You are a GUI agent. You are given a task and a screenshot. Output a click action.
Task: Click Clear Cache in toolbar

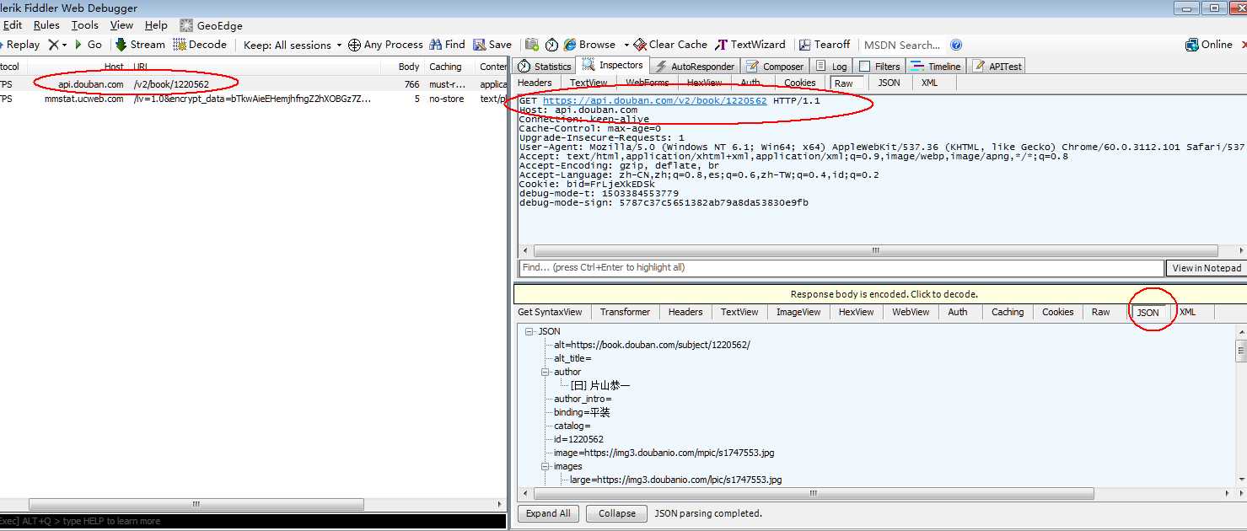pyautogui.click(x=670, y=45)
